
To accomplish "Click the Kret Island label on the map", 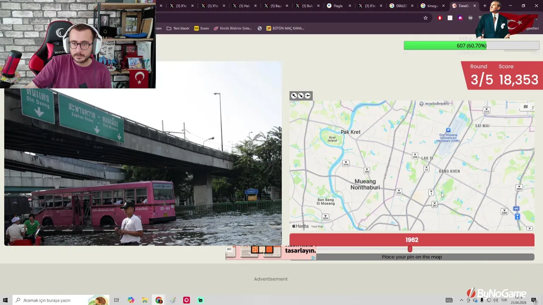I will [x=333, y=139].
